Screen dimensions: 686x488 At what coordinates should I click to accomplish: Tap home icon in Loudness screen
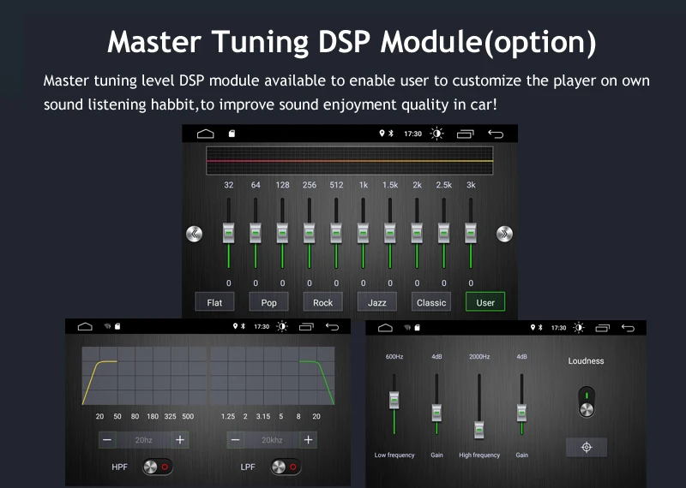[385, 328]
